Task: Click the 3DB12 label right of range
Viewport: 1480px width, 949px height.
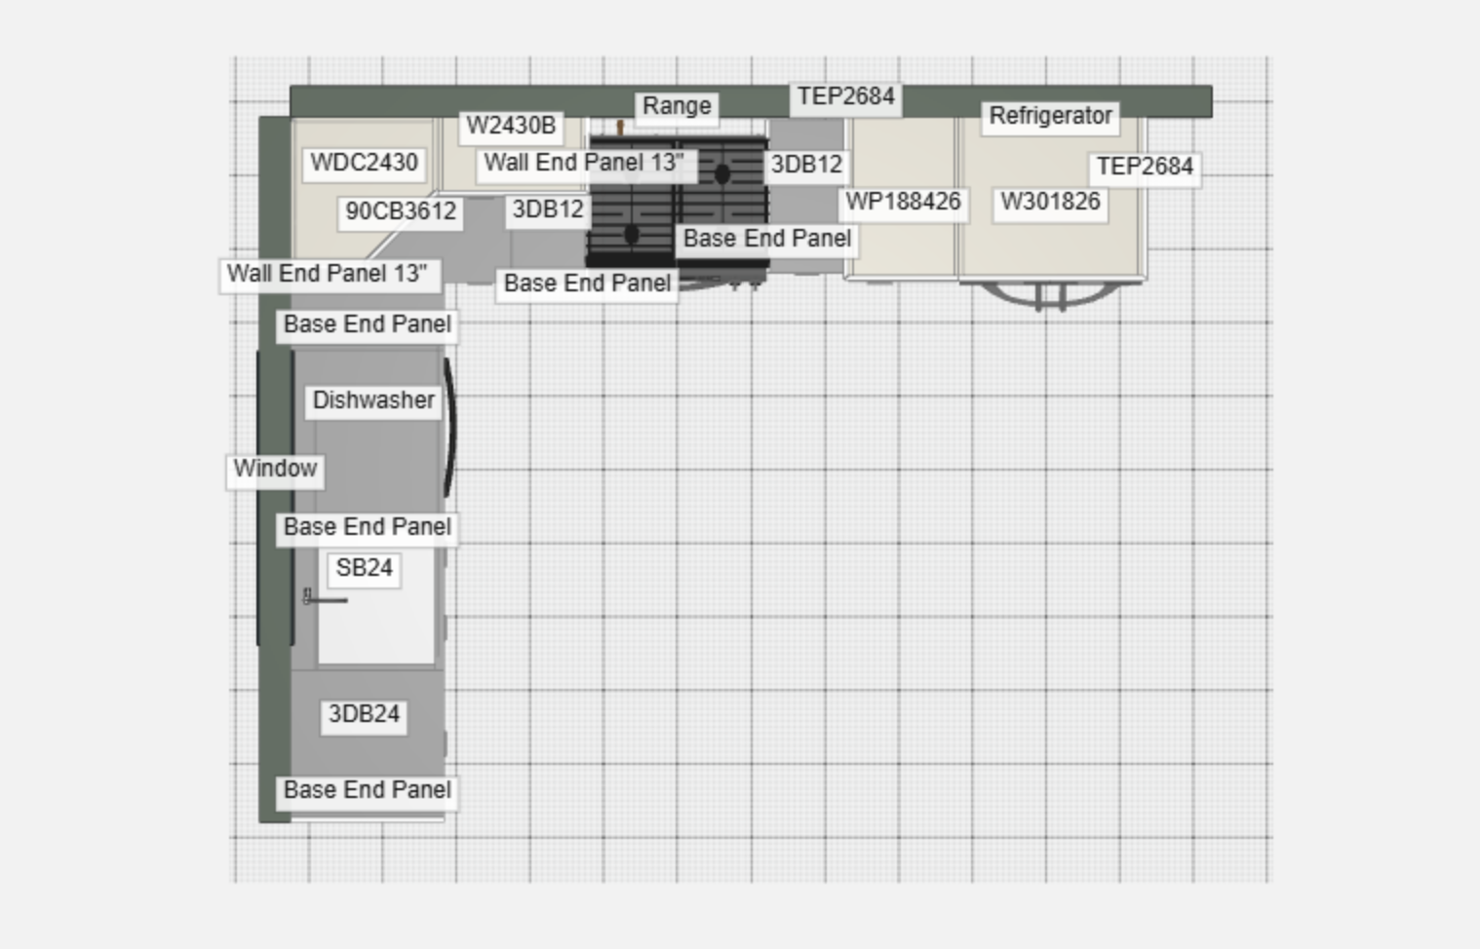Action: point(806,165)
